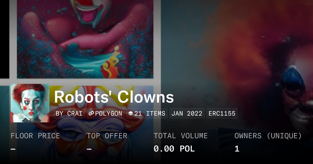Image resolution: width=313 pixels, height=164 pixels.
Task: Select the unique owners count of 1
Action: coord(237,149)
